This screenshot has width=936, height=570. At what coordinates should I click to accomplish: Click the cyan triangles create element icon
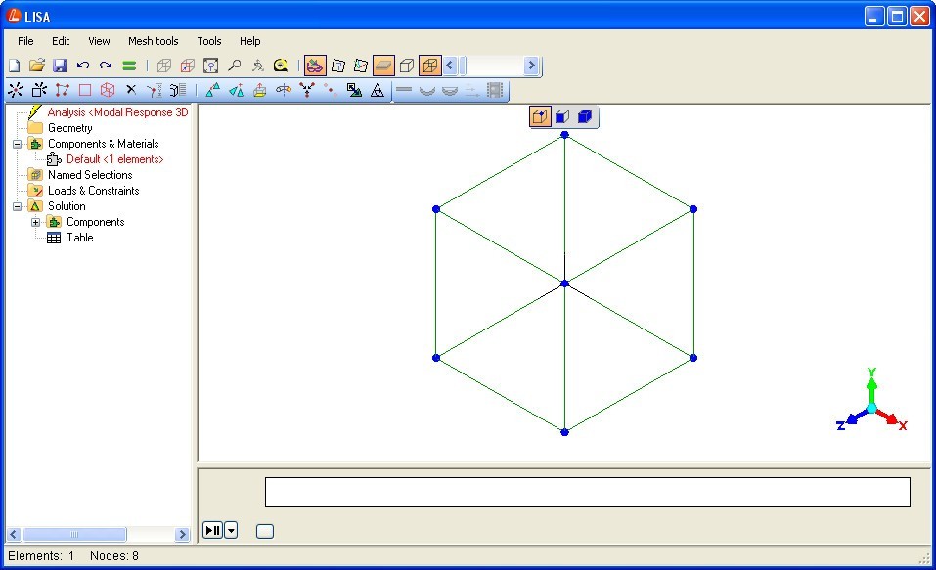[212, 90]
